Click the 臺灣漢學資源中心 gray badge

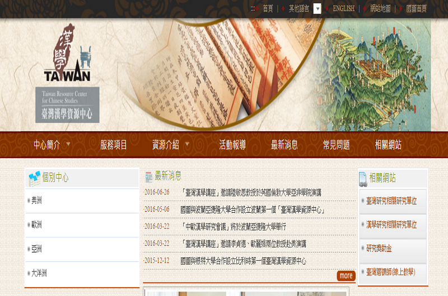coord(67,105)
